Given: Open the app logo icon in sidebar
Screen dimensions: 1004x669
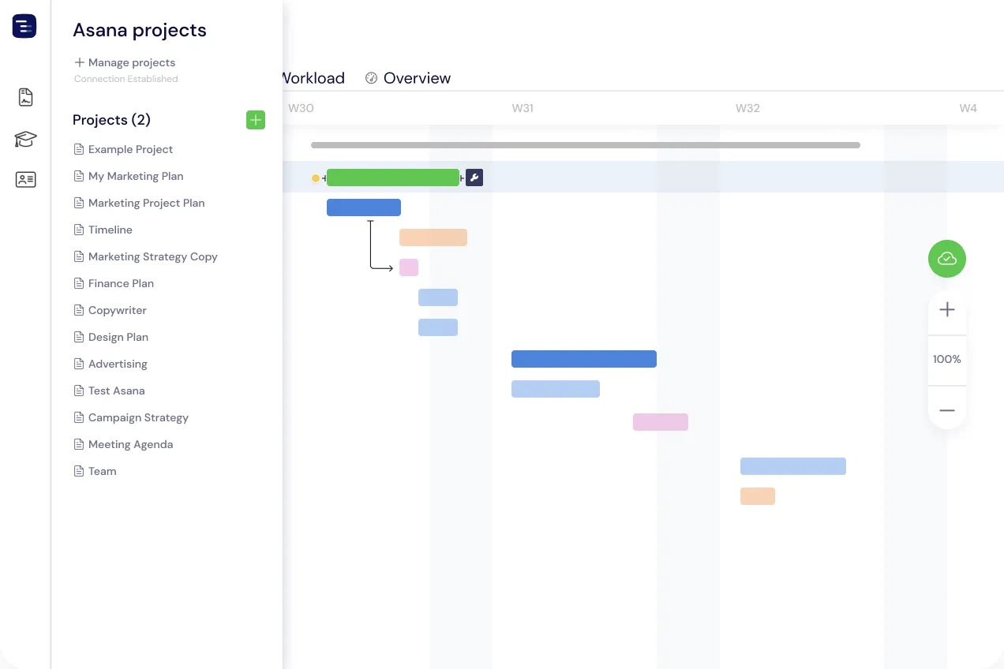Looking at the screenshot, I should click(x=24, y=25).
